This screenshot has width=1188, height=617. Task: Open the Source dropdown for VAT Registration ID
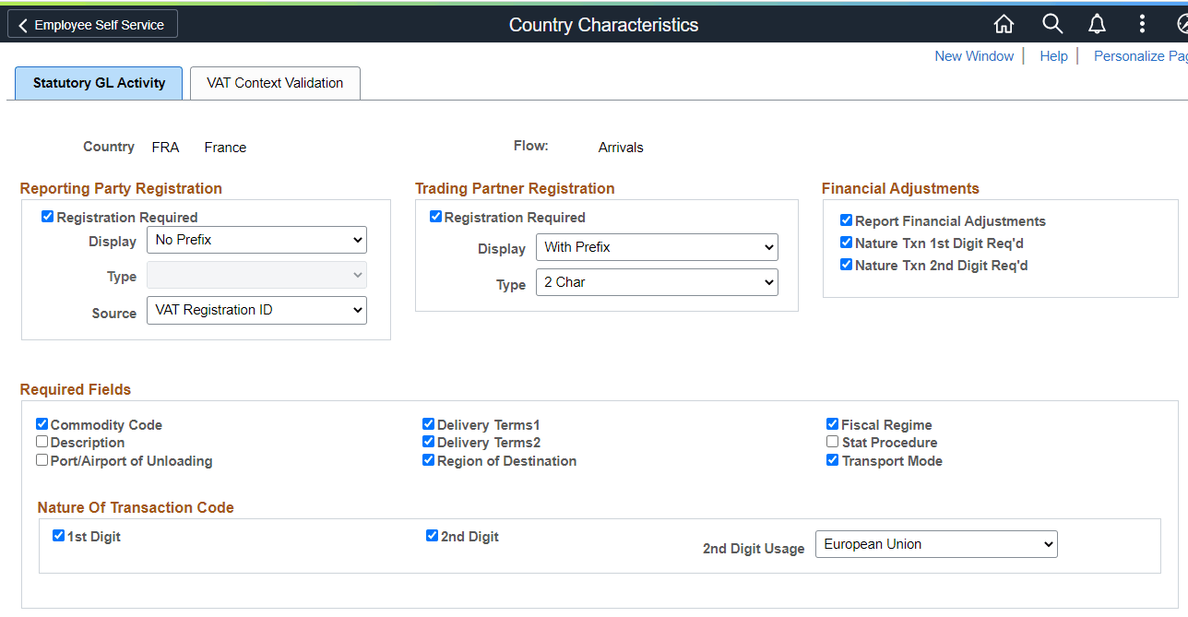coord(256,310)
